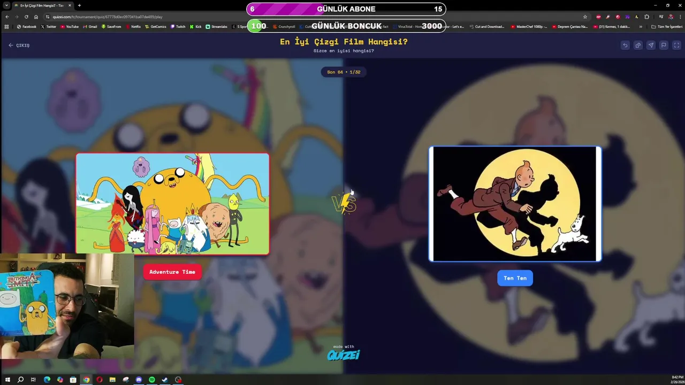Open the Facebook bookmark
This screenshot has height=385, width=685.
pos(27,26)
